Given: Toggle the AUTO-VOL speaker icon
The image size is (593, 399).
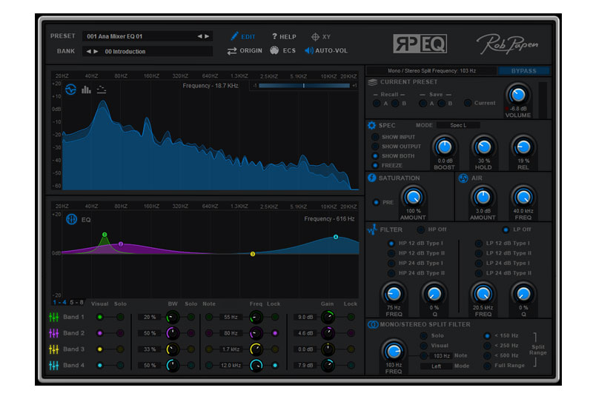Looking at the screenshot, I should [x=309, y=51].
